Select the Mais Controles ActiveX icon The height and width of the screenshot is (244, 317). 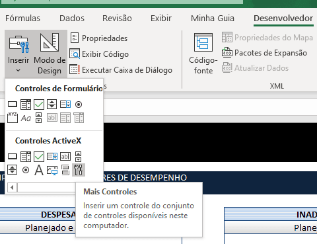[79, 170]
